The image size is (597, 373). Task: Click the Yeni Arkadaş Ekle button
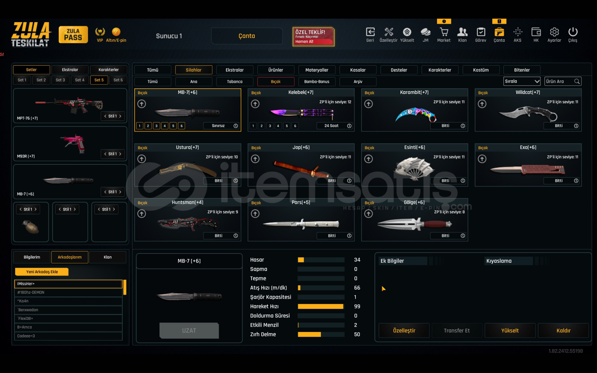[42, 272]
